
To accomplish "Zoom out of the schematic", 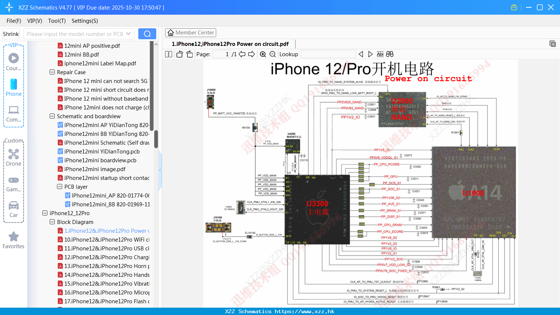I will [x=272, y=54].
